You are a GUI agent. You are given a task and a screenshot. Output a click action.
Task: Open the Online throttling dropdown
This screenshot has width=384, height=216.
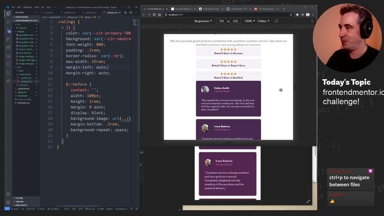coord(263,21)
